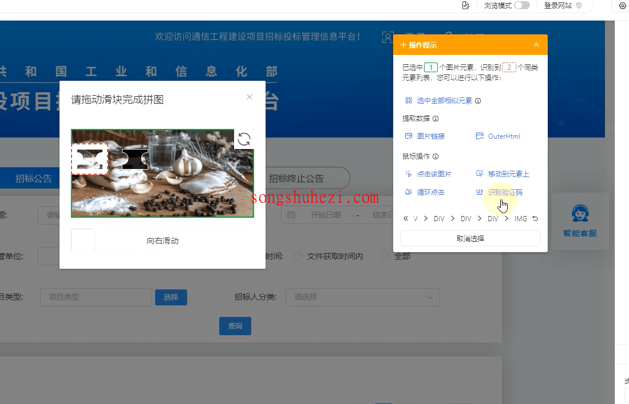Image resolution: width=629 pixels, height=404 pixels.
Task: Click the user profile icon in the site header
Action: point(387,37)
